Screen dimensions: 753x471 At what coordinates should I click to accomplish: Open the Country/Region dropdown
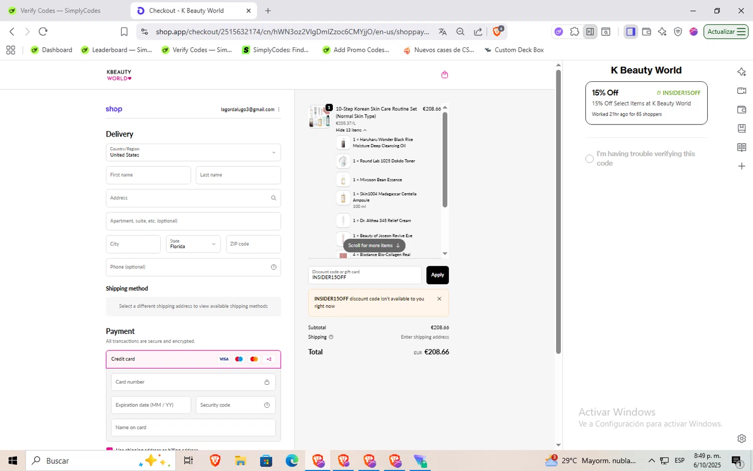193,152
